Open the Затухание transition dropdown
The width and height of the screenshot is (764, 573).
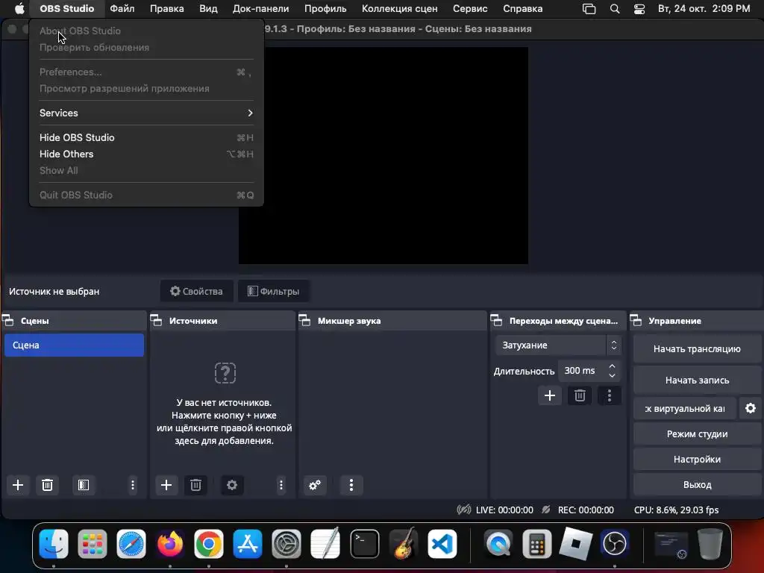558,345
